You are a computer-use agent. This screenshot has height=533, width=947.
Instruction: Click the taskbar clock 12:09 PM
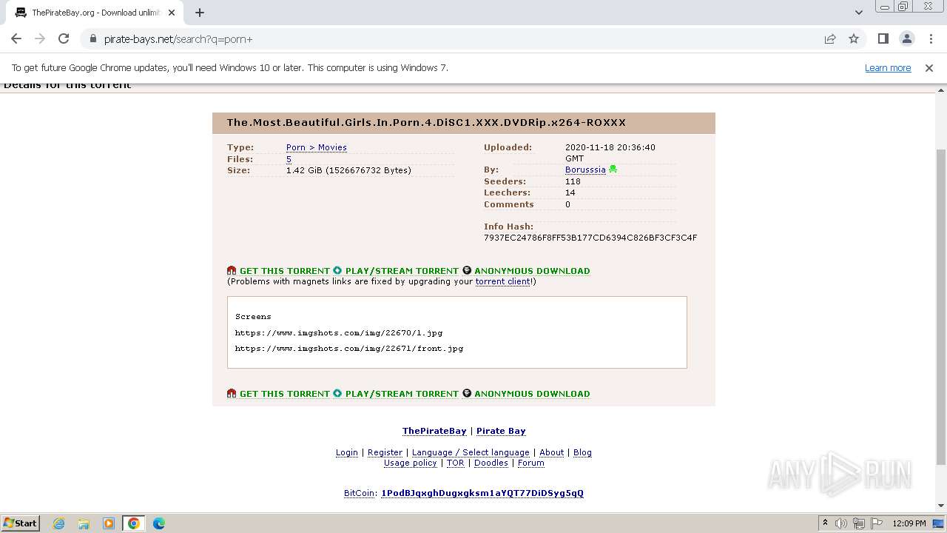click(x=909, y=523)
